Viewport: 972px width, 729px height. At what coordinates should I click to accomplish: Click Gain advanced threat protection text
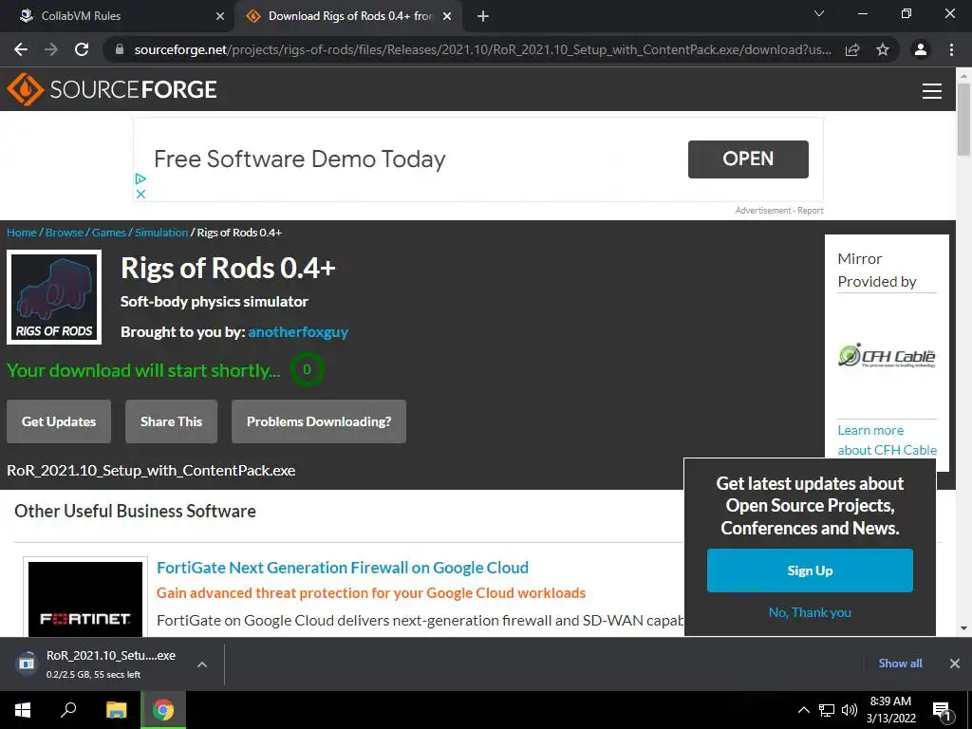click(x=371, y=592)
